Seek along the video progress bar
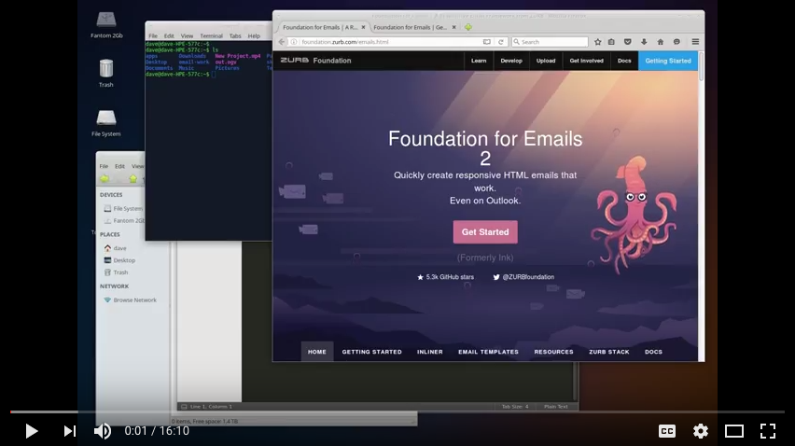Screen dimensions: 795x446 (397, 411)
